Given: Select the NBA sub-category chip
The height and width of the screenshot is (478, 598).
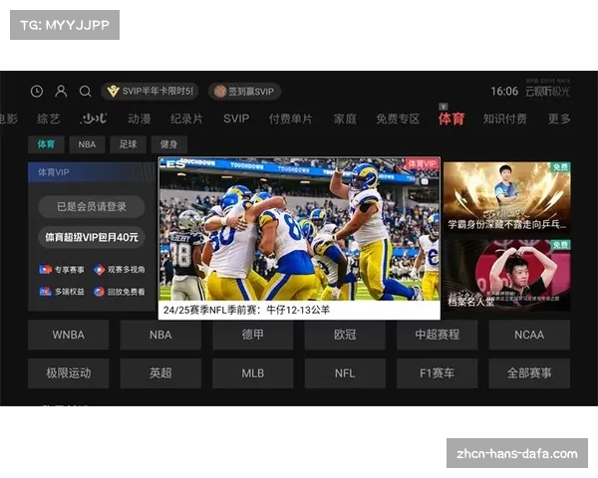Looking at the screenshot, I should click(87, 144).
